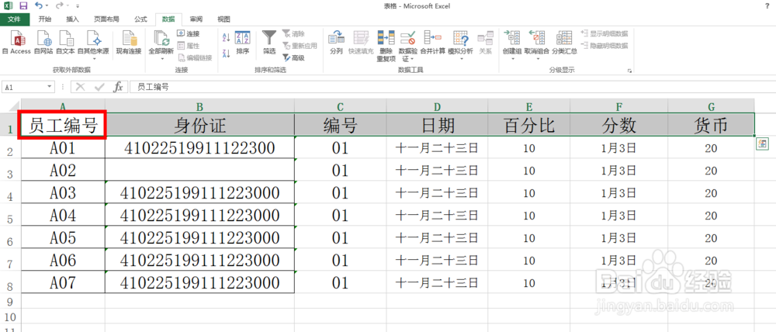Image resolution: width=776 pixels, height=332 pixels.
Task: Sort descending Z to A
Action: click(x=226, y=54)
